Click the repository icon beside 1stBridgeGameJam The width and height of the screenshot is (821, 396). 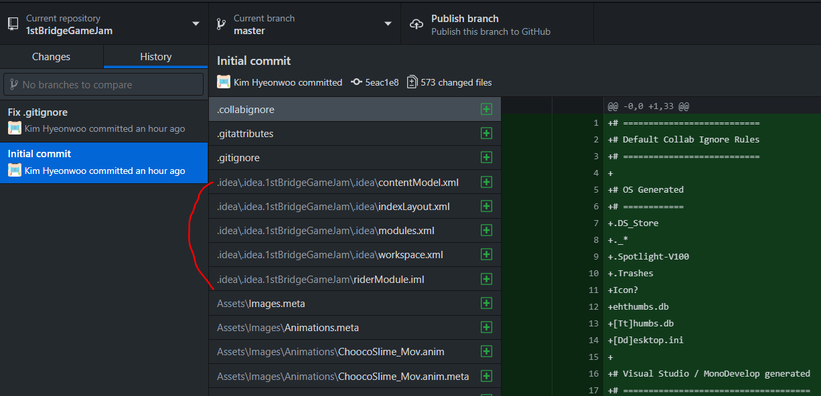tap(12, 24)
